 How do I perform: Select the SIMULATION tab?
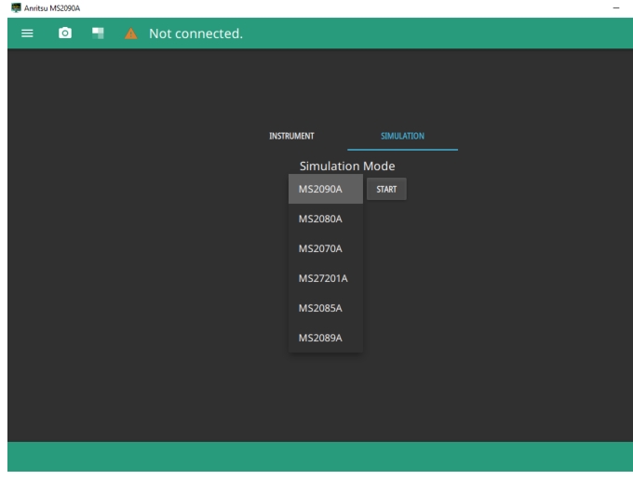(x=402, y=136)
